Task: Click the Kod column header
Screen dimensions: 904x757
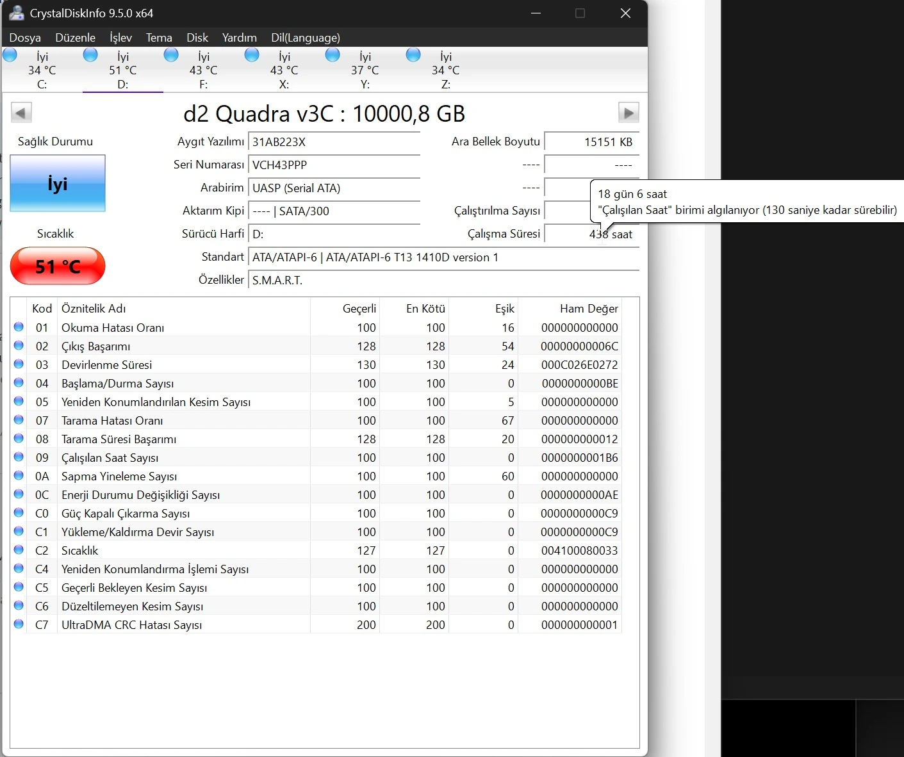Action: 42,309
